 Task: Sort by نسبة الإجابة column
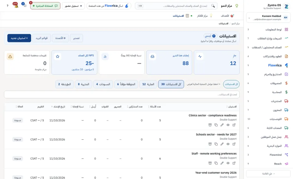pyautogui.click(x=77, y=107)
